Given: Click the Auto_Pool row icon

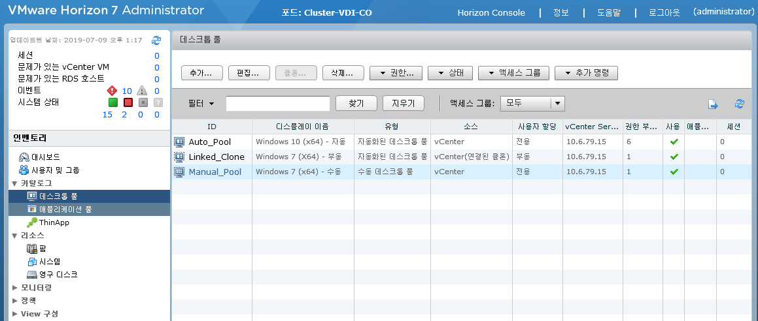Looking at the screenshot, I should 179,142.
